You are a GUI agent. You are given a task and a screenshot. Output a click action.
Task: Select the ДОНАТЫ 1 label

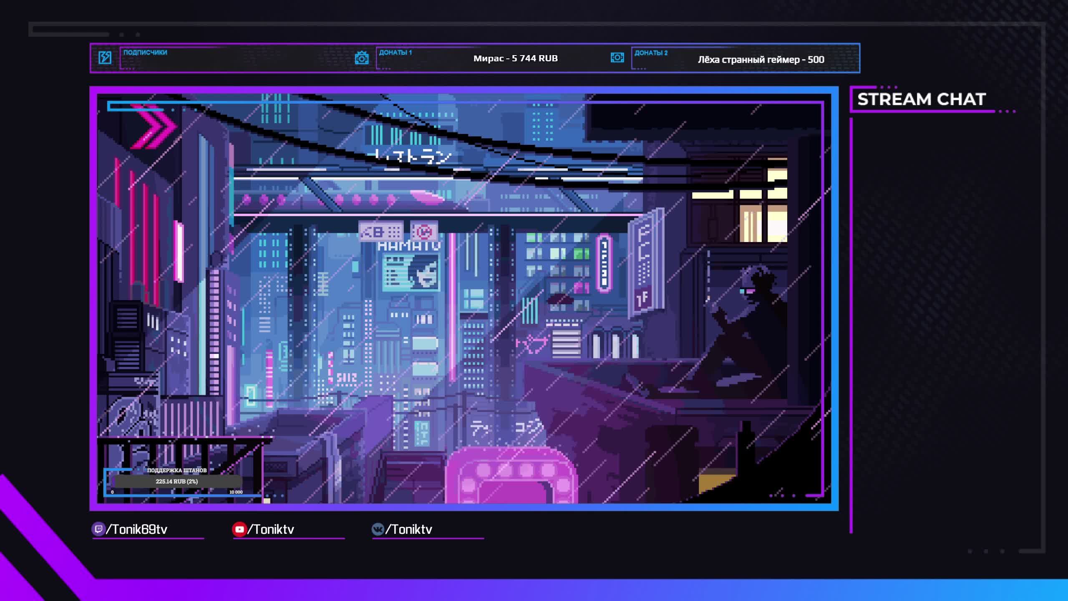tap(395, 52)
